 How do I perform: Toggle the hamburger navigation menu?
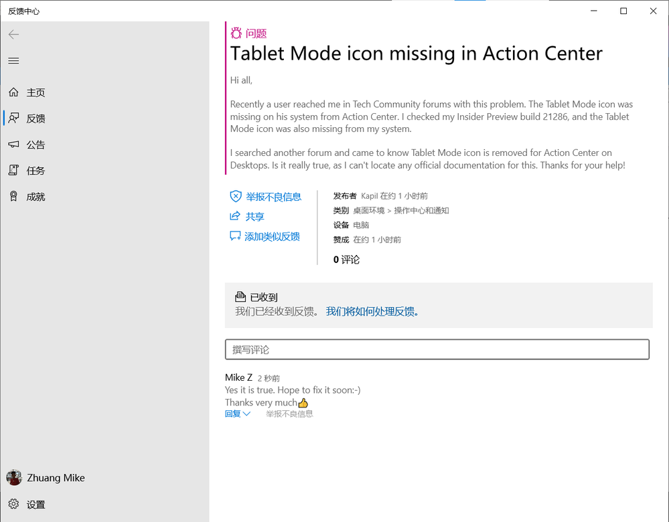click(13, 61)
